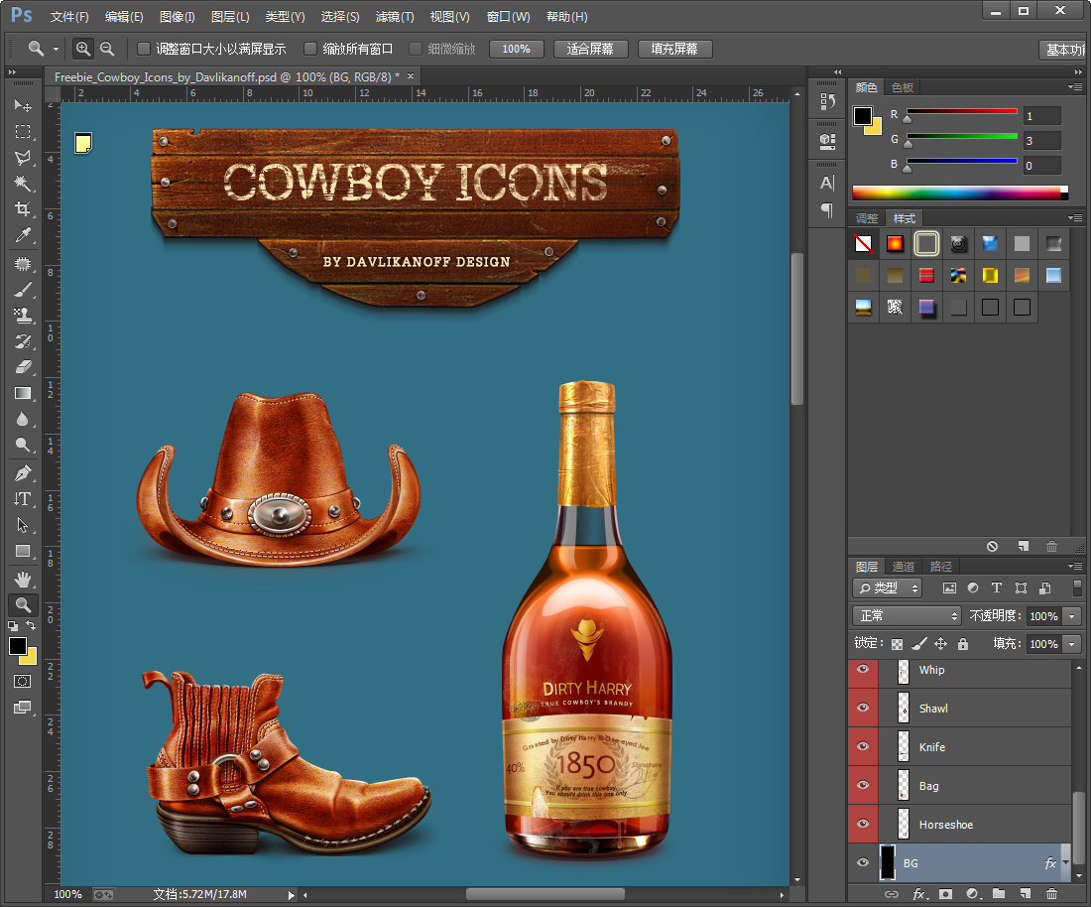The height and width of the screenshot is (907, 1091).
Task: Check the zoom all windows option
Action: pyautogui.click(x=310, y=49)
